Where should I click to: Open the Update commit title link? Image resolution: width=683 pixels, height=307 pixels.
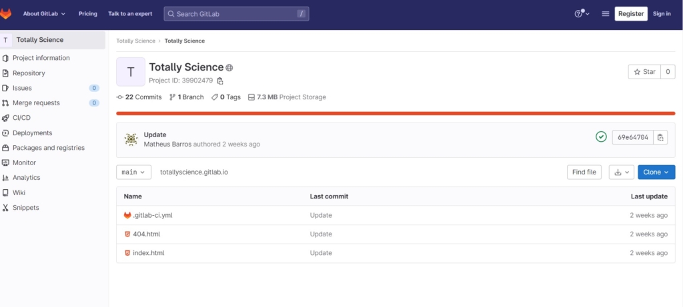pyautogui.click(x=155, y=135)
